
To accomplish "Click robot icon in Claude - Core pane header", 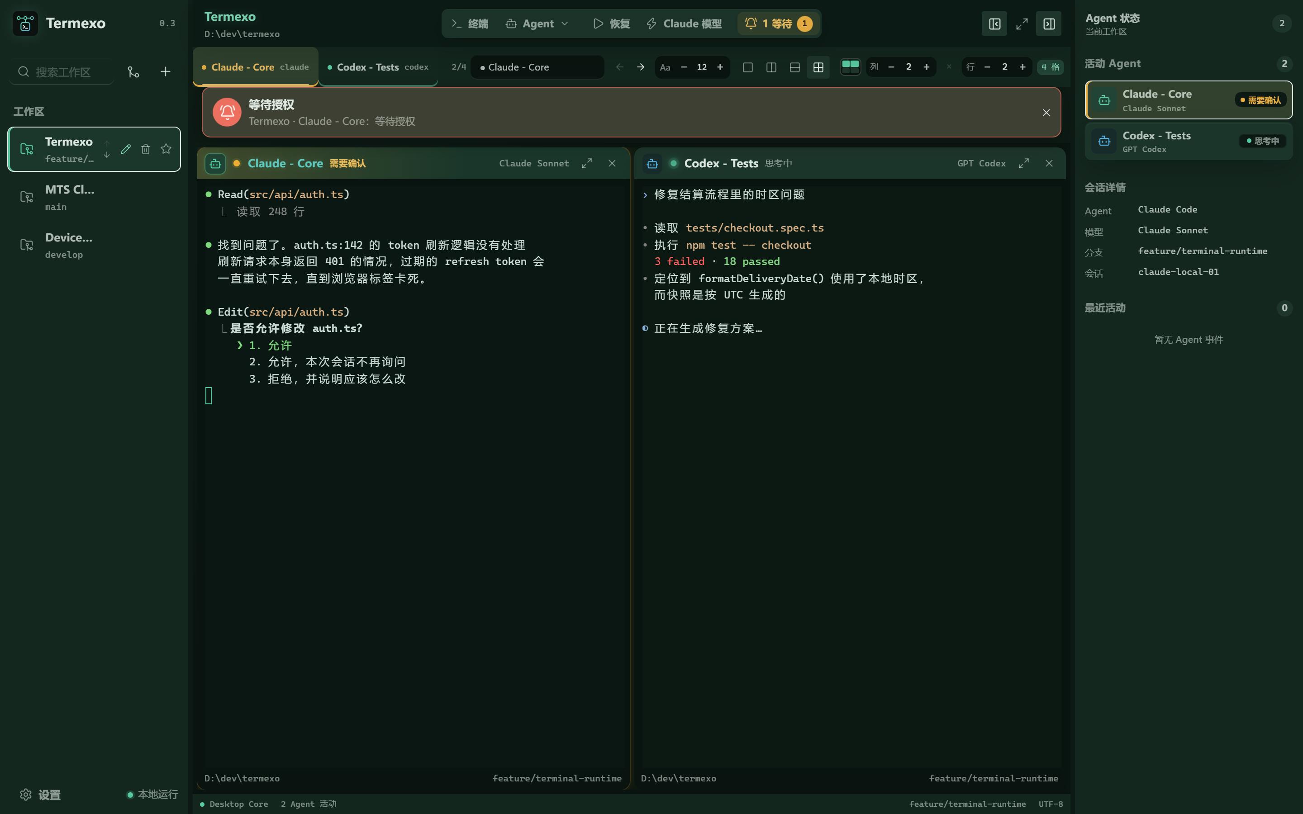I will click(215, 164).
